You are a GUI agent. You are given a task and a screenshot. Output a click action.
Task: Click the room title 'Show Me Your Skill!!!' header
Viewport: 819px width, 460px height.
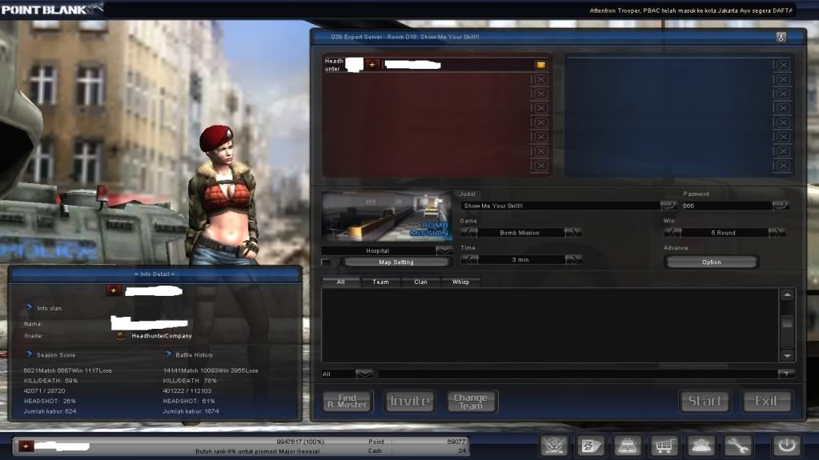[450, 37]
